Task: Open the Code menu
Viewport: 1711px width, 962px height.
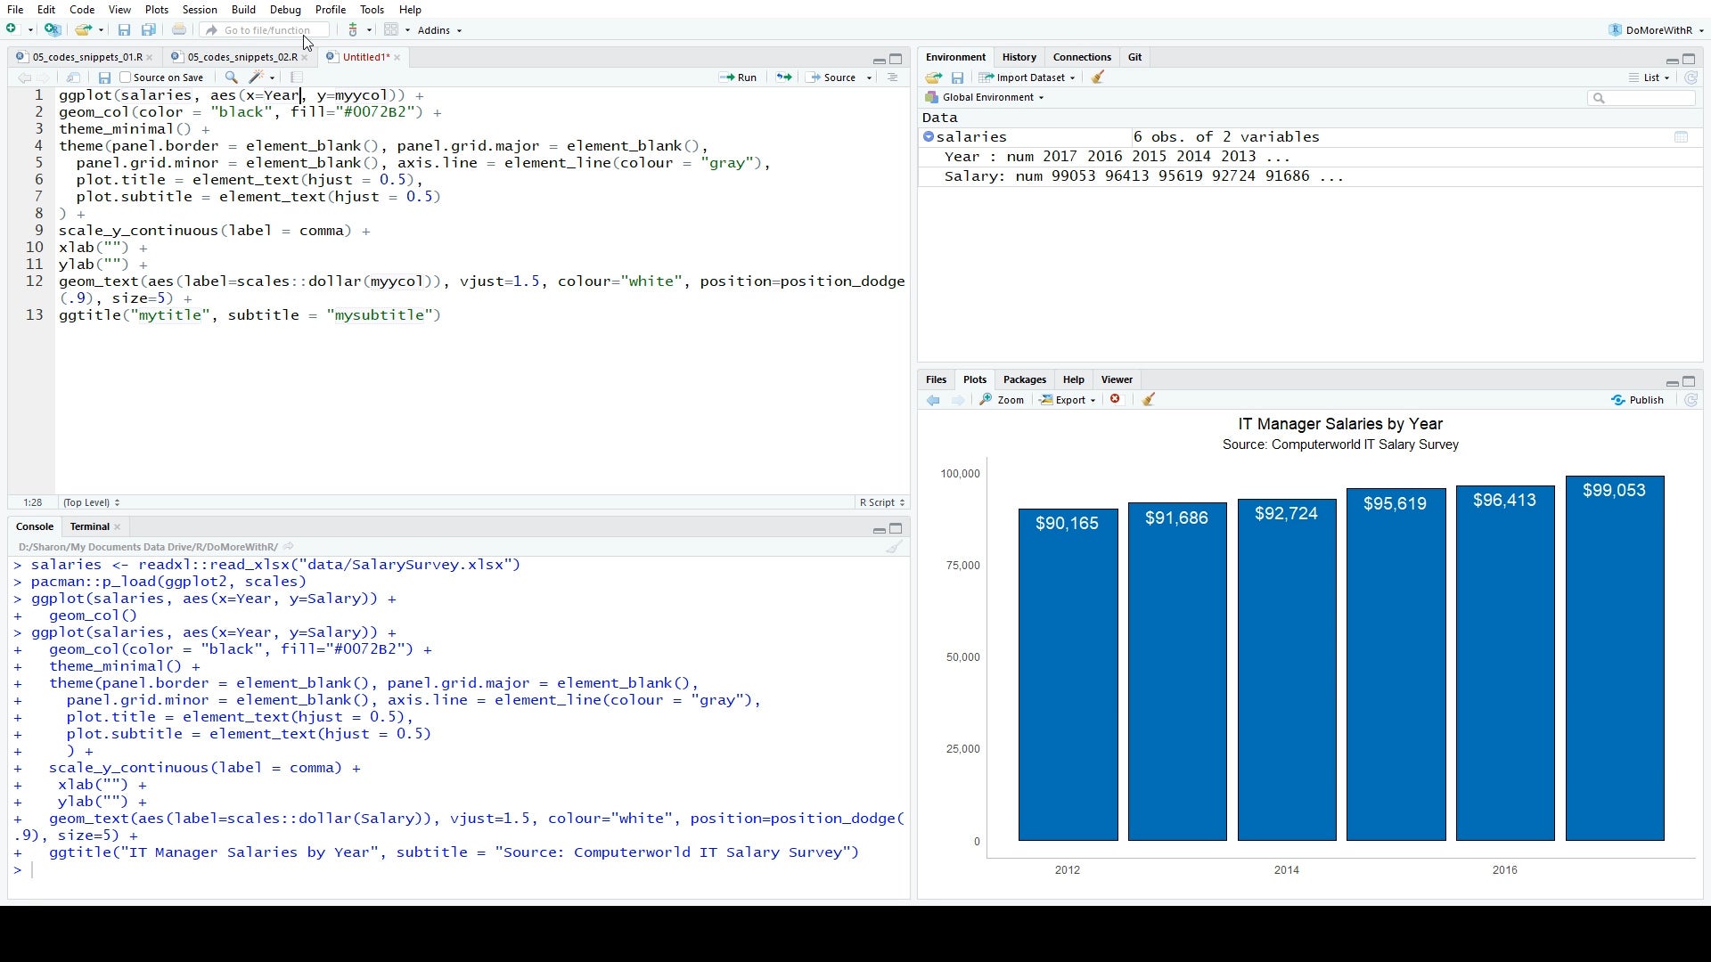Action: tap(82, 9)
